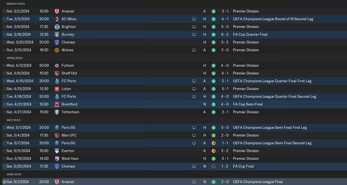Viewport: 347px width, 185px height.
Task: Toggle the checkmark beside the Sat 3/2/2024 Arsenal fixture
Action: [x=4, y=11]
